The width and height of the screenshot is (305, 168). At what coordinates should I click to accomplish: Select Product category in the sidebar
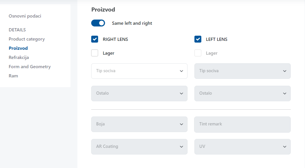tap(27, 39)
